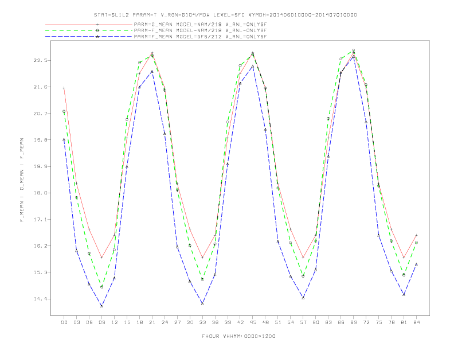Click y-axis tick label 20.7

pyautogui.click(x=40, y=113)
